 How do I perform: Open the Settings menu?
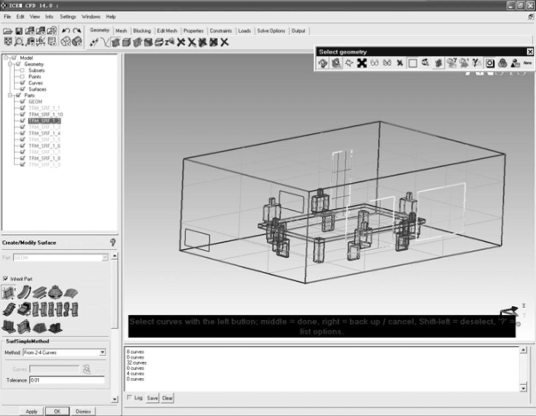pos(68,17)
